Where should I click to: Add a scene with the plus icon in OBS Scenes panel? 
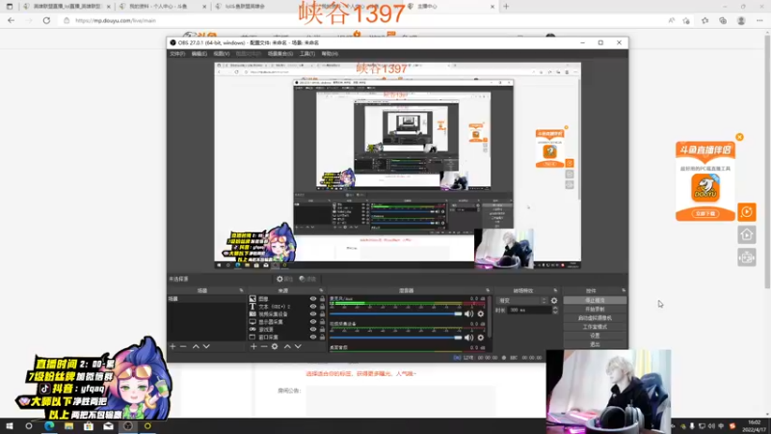point(173,346)
